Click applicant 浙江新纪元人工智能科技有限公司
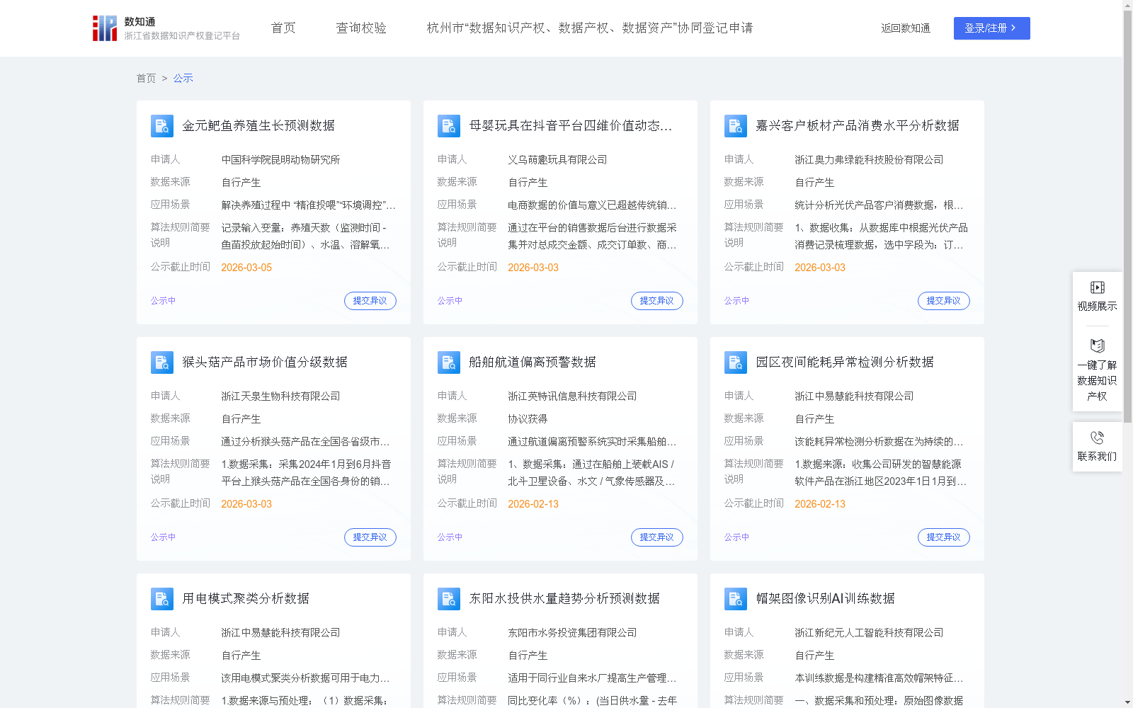Image resolution: width=1133 pixels, height=708 pixels. click(x=869, y=633)
